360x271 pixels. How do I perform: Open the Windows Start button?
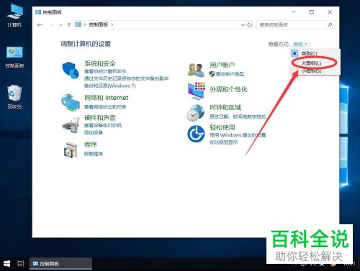tap(6, 264)
